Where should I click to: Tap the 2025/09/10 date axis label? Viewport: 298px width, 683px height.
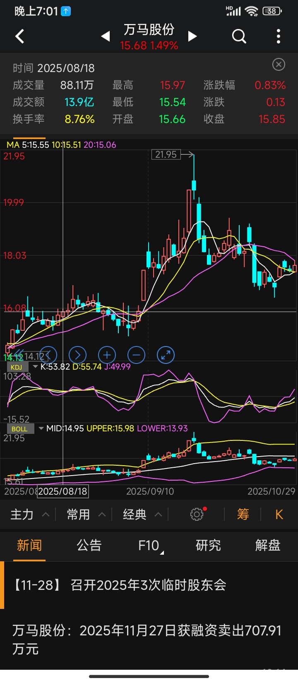coord(150,491)
